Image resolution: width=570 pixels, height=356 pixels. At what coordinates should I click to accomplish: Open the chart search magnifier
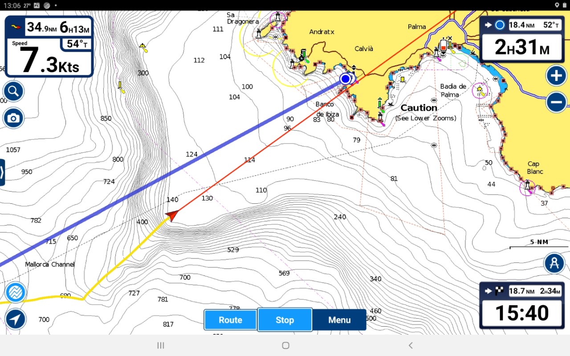point(13,92)
